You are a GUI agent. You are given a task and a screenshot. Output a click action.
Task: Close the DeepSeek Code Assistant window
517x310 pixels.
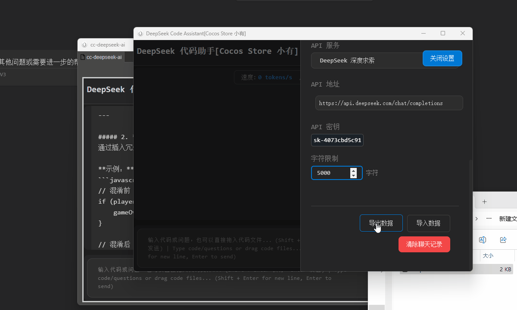(x=463, y=33)
